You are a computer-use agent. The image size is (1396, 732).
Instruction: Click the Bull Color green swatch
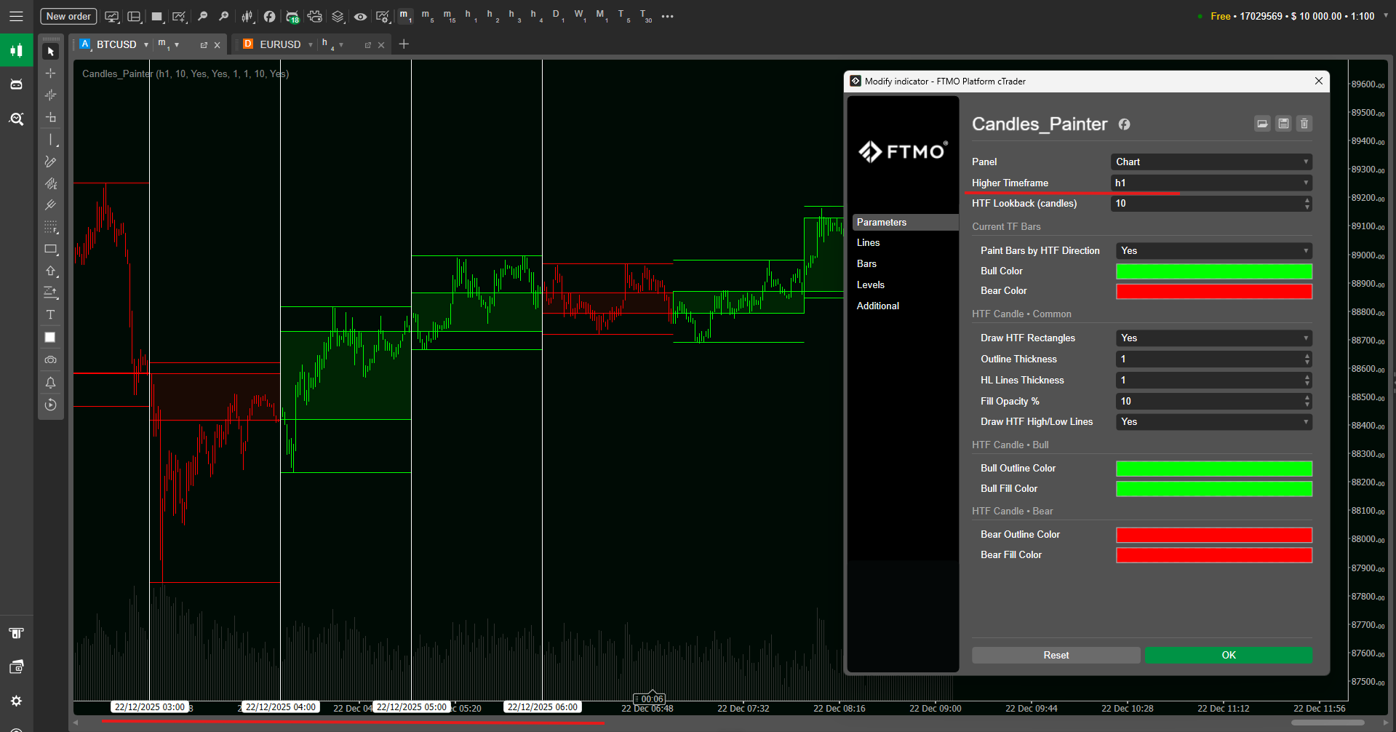pyautogui.click(x=1213, y=271)
